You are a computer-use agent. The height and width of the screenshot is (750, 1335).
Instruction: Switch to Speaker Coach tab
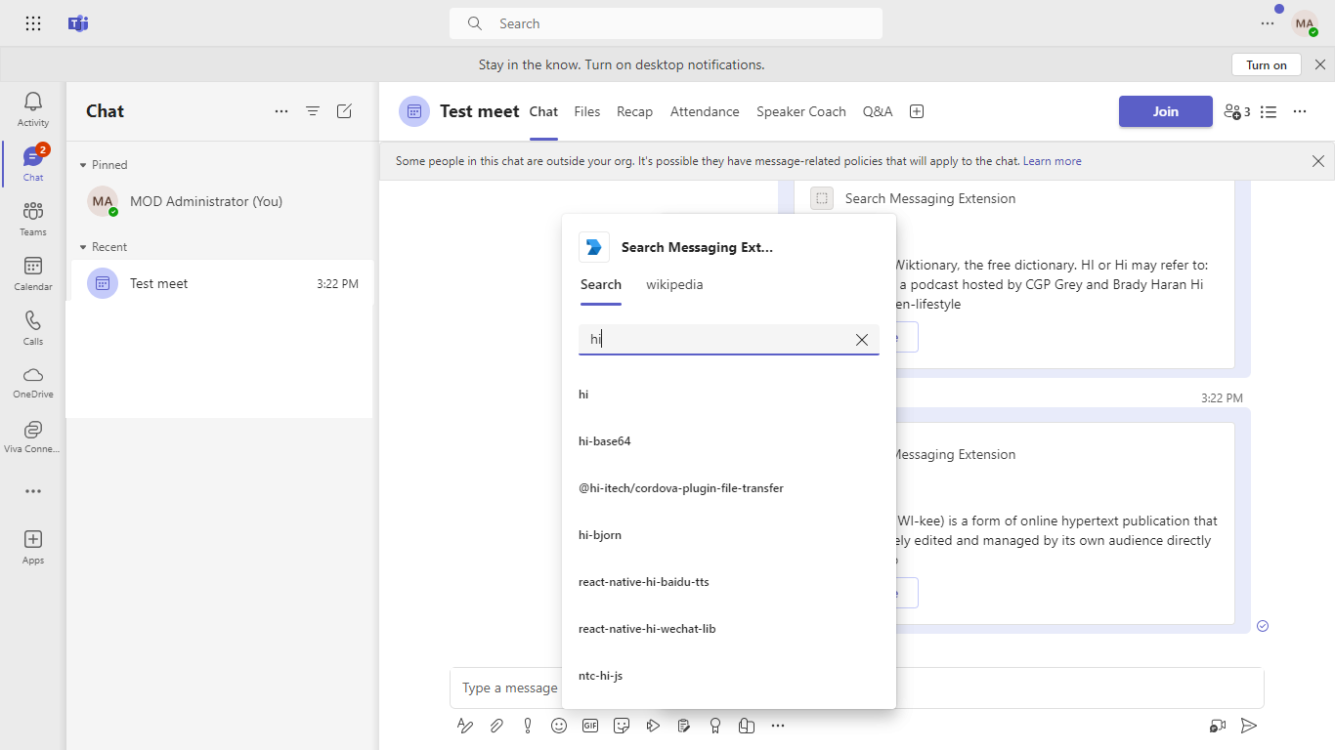[801, 111]
